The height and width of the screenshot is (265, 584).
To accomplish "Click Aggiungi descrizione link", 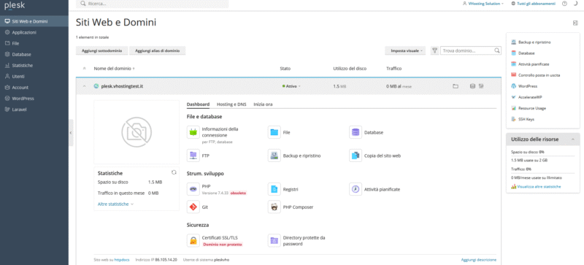I will pos(479,259).
